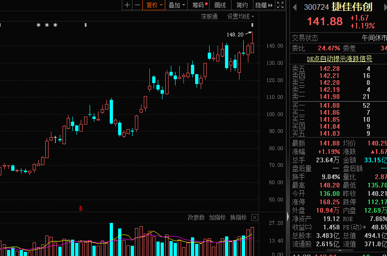Click the minus zoom-out chart icon
The height and width of the screenshot is (256, 387).
point(137,5)
